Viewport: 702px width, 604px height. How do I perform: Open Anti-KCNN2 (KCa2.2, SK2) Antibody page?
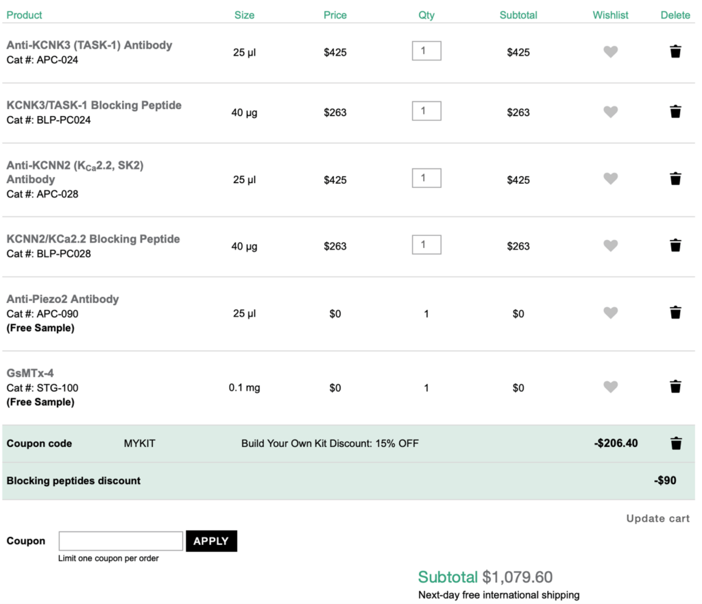(75, 172)
